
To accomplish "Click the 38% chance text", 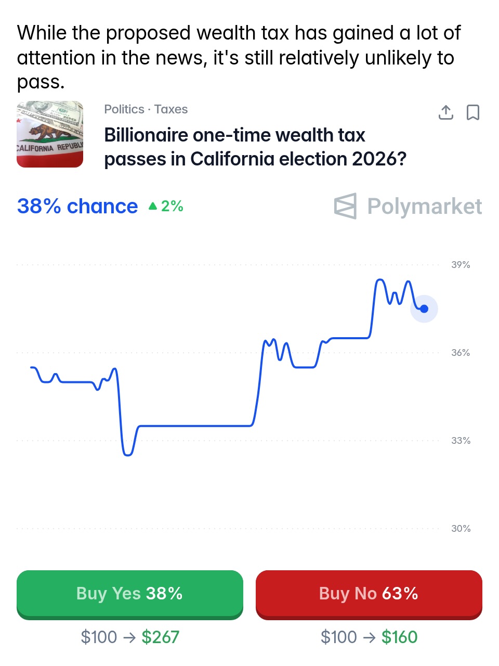I will pos(77,206).
